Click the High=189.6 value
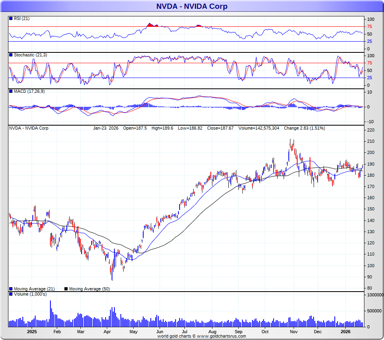Screen dimensions: 384x340 click(x=162, y=128)
